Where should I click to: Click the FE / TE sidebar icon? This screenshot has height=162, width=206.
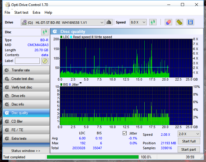(x=7, y=130)
